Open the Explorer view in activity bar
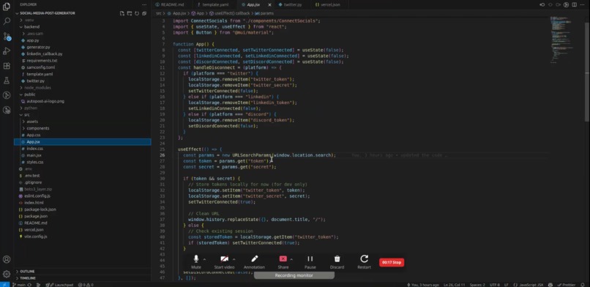 [7, 7]
